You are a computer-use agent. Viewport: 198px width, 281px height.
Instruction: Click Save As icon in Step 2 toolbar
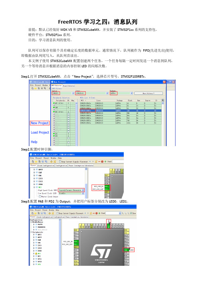[46, 161]
